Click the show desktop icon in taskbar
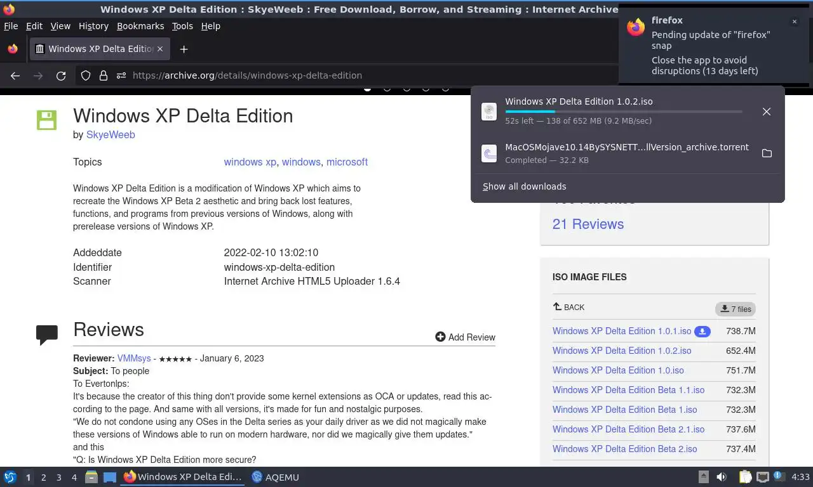 pyautogui.click(x=110, y=477)
